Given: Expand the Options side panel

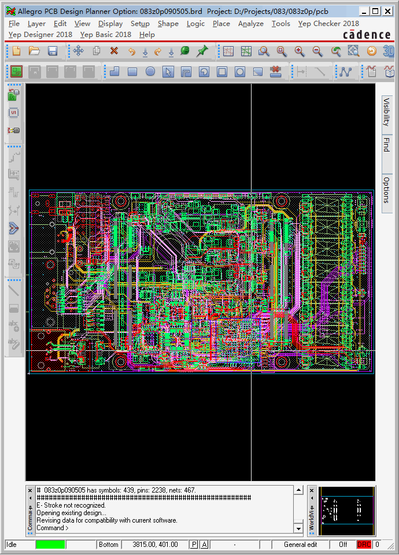Looking at the screenshot, I should point(387,190).
